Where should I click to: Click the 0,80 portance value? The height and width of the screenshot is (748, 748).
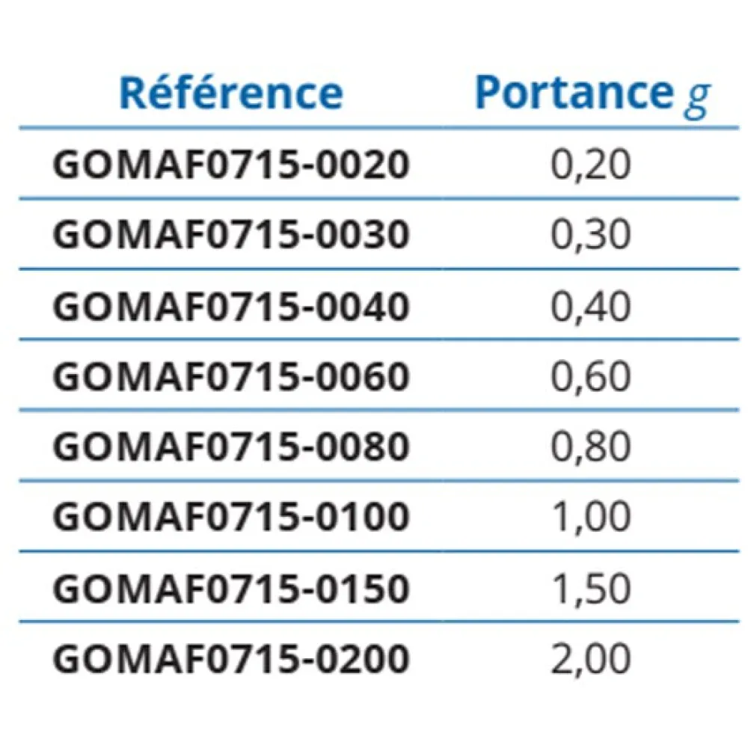[591, 447]
